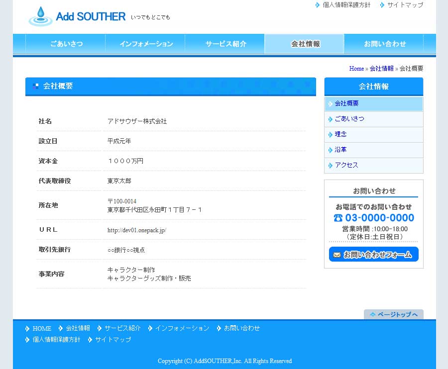Click the arrow icon next to 沿革 in sidebar
448x369 pixels.
[x=331, y=150]
